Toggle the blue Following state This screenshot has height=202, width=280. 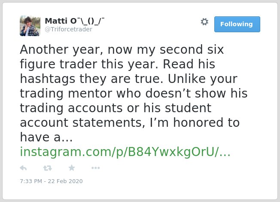[237, 24]
